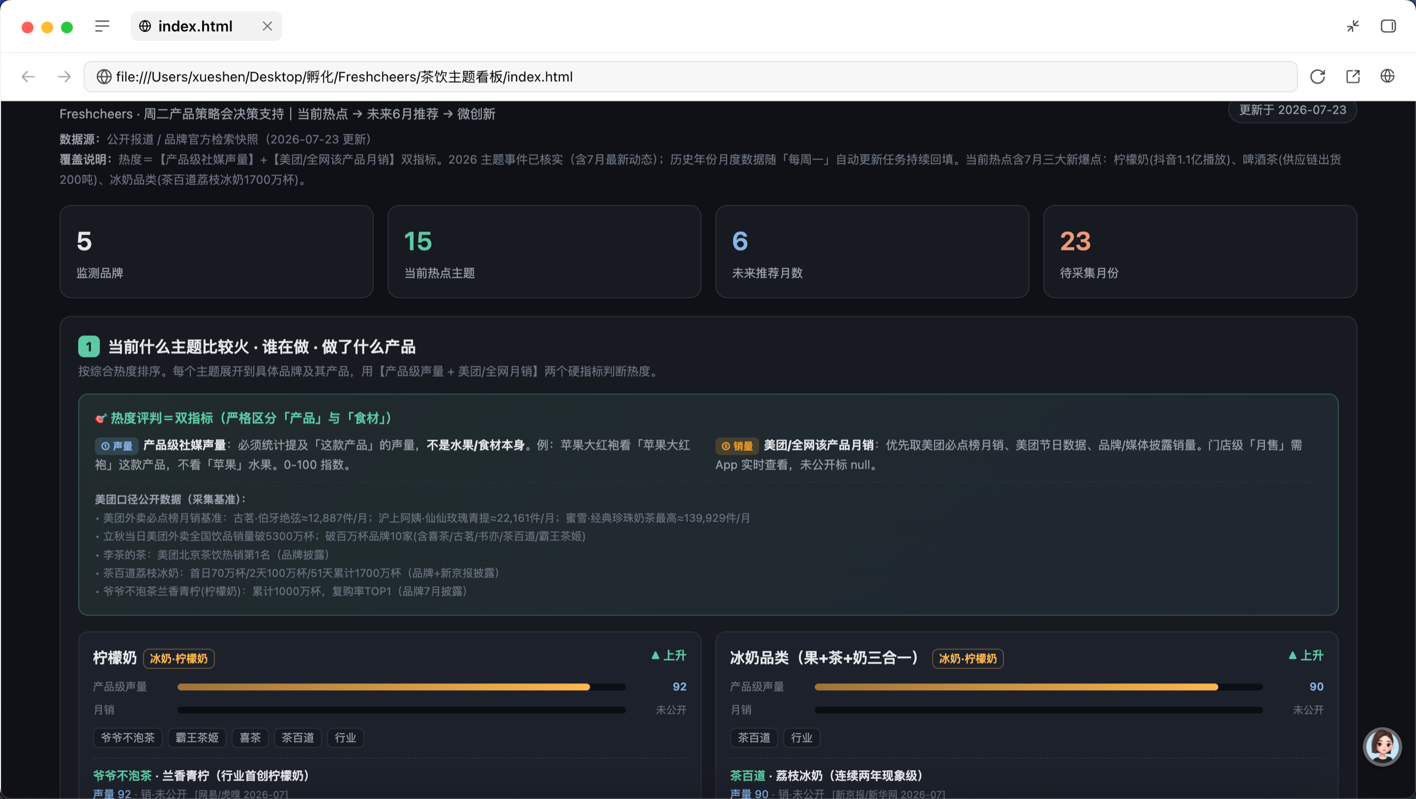Viewport: 1416px width, 799px height.
Task: Click the 上升 trend indicator on 柠檬奶 card
Action: click(669, 656)
